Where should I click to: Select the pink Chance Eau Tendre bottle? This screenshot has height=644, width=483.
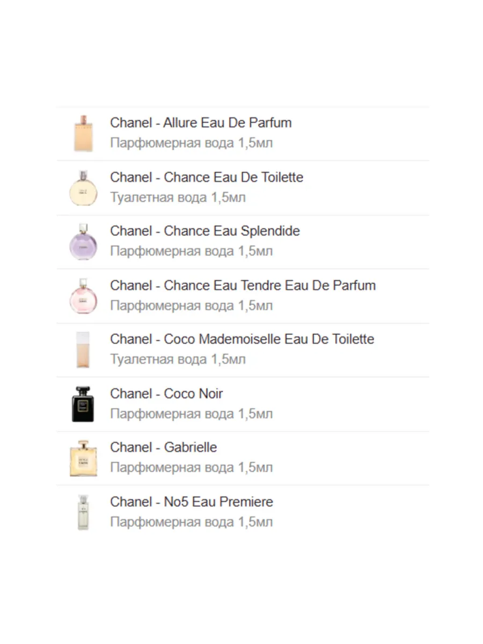[83, 296]
